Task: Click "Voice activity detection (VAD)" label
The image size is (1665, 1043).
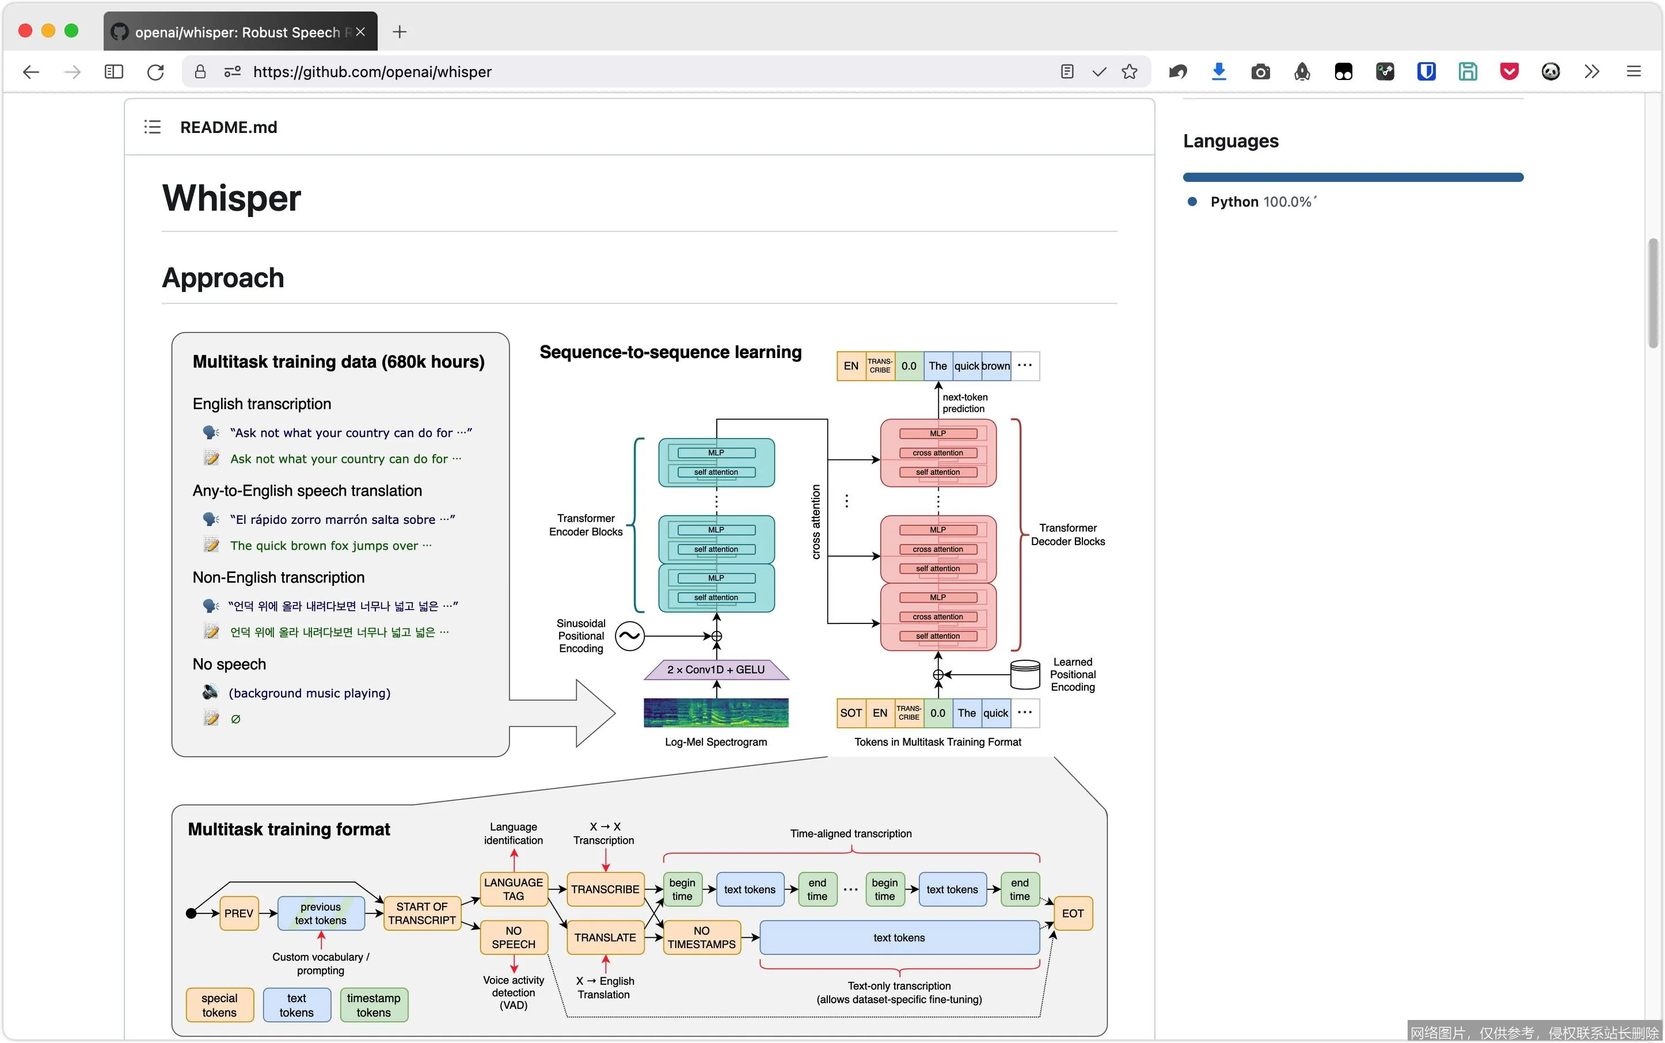Action: [514, 993]
